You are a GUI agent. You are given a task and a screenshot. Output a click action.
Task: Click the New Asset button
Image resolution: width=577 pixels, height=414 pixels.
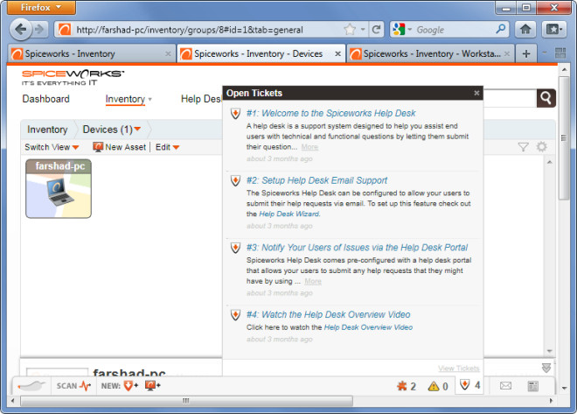tap(120, 147)
